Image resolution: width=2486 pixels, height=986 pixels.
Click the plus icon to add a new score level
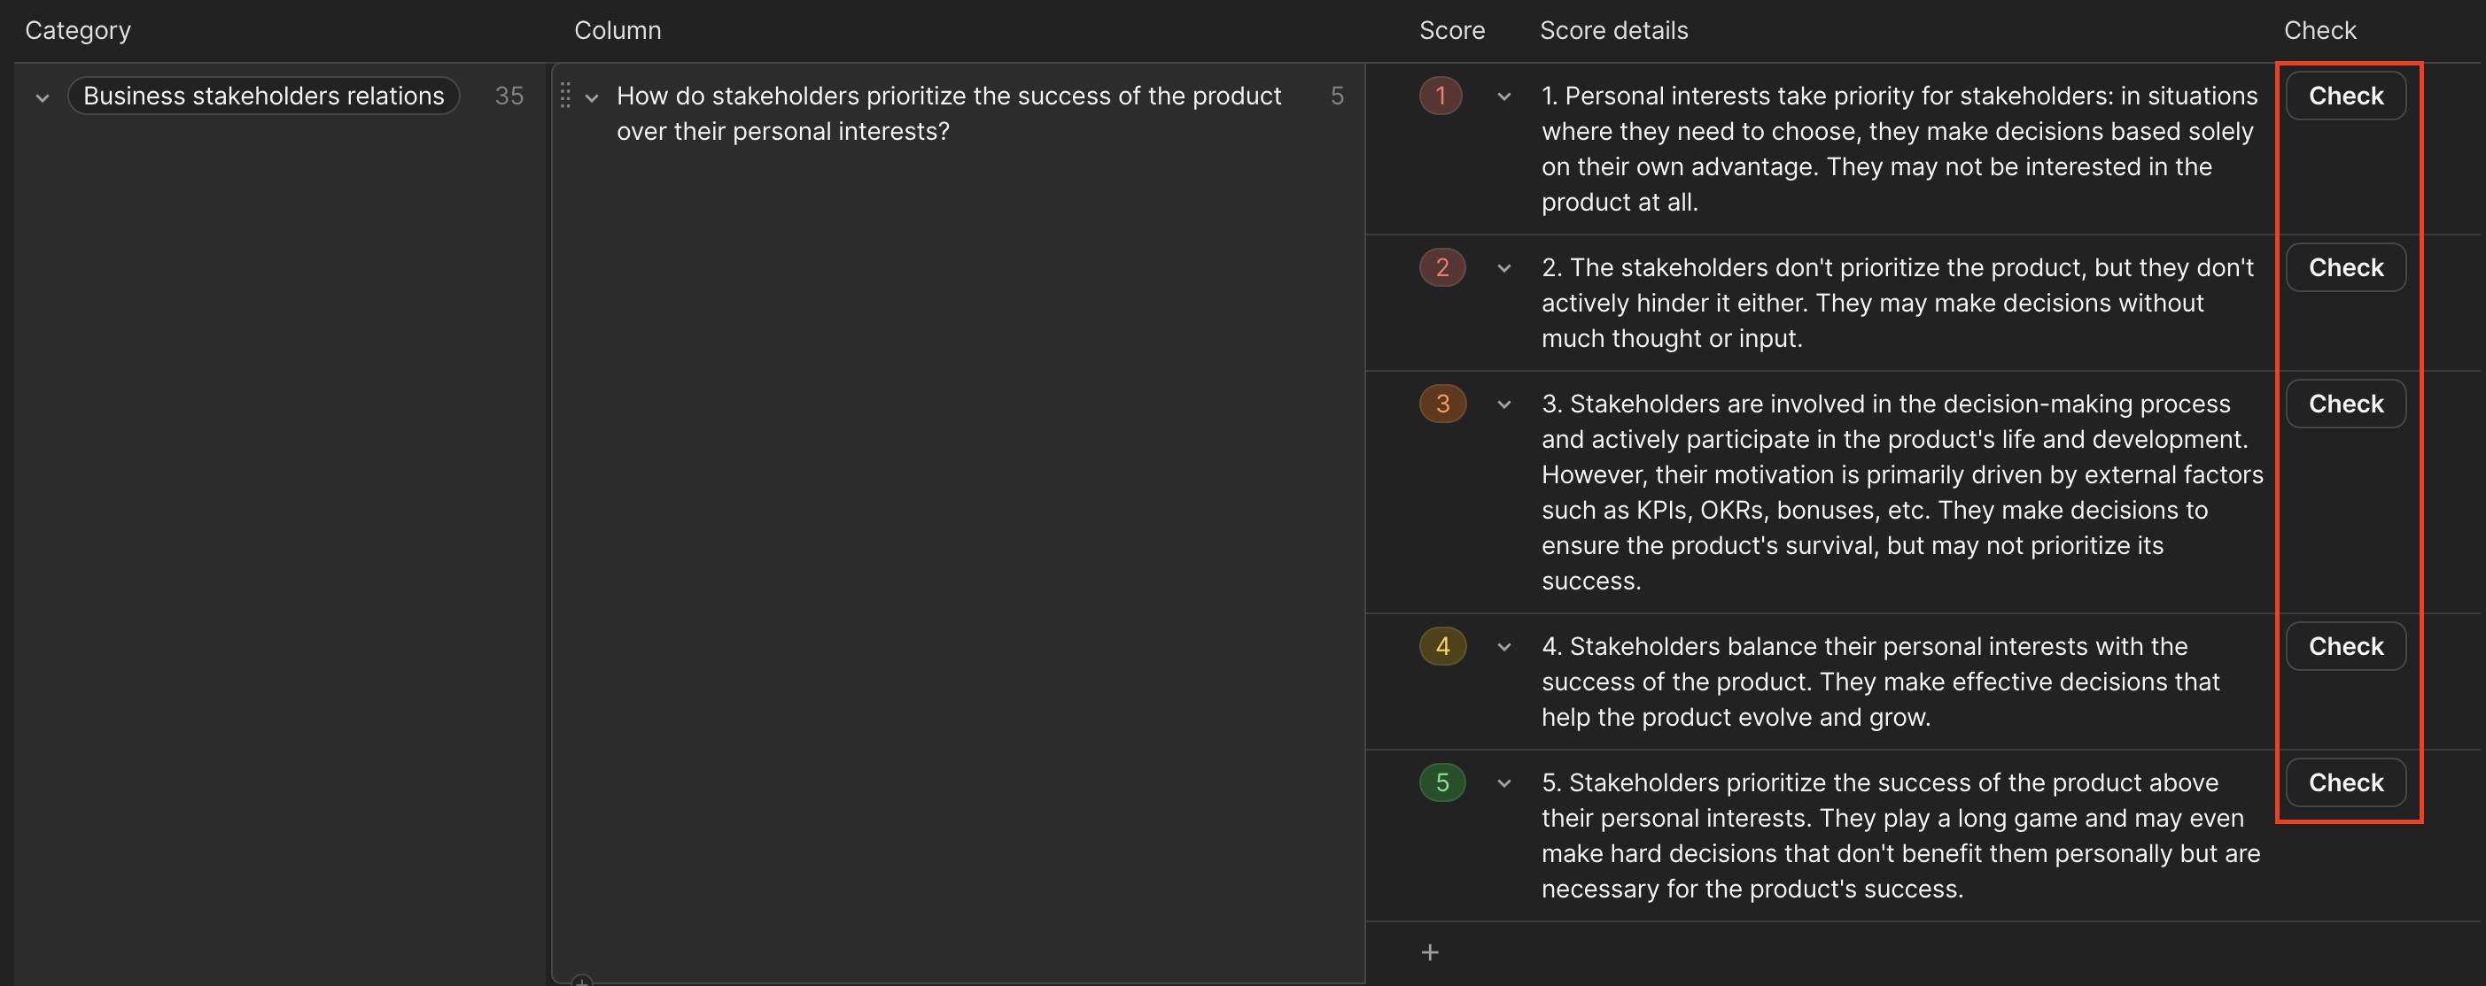1430,952
